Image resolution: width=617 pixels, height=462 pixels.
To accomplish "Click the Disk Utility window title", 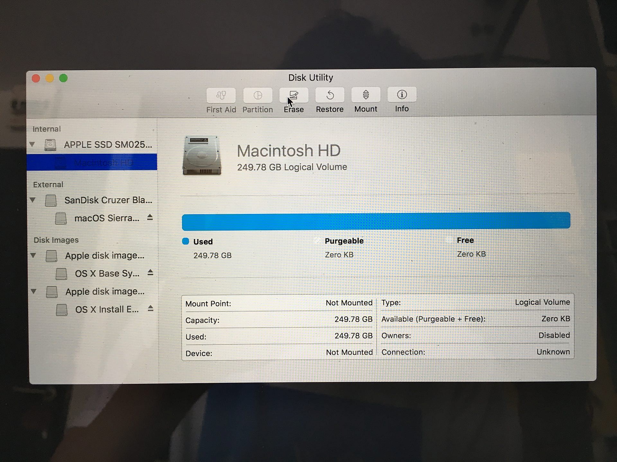I will (311, 78).
